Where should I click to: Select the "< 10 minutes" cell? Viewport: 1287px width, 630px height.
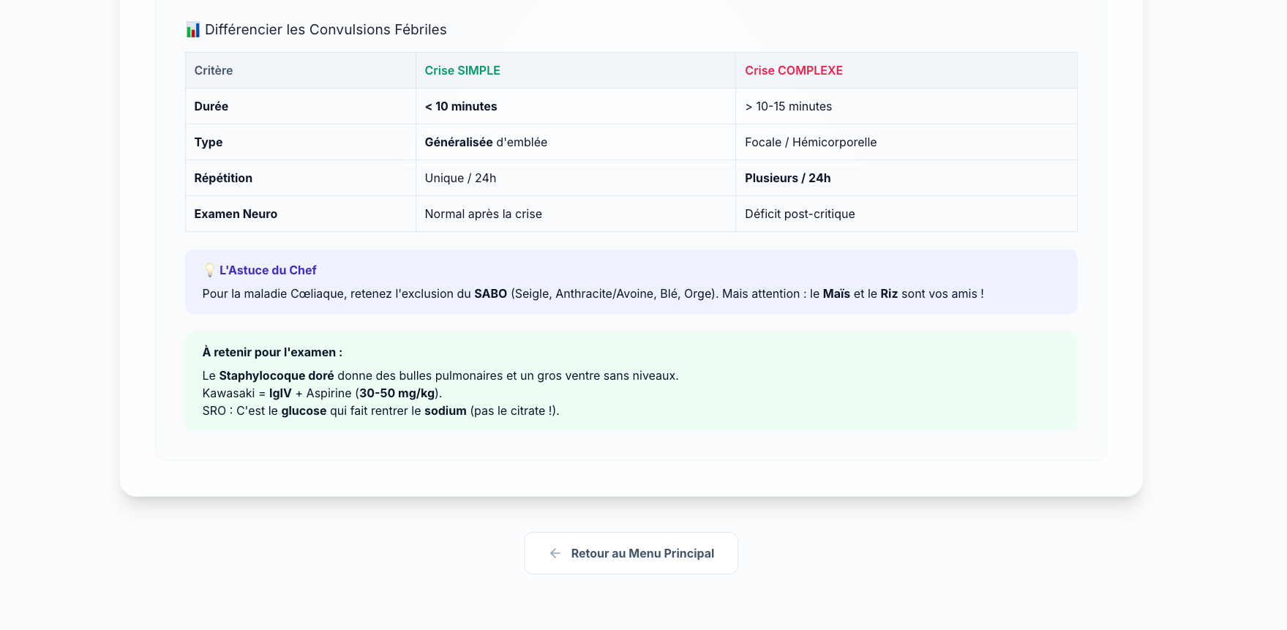click(x=461, y=106)
